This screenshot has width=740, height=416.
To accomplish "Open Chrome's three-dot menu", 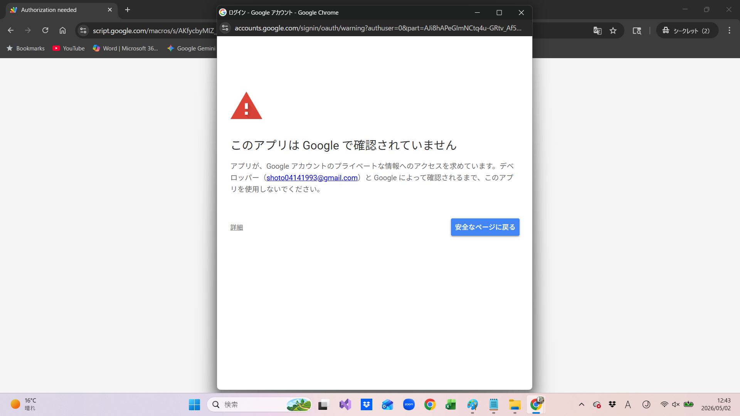I will (x=729, y=30).
